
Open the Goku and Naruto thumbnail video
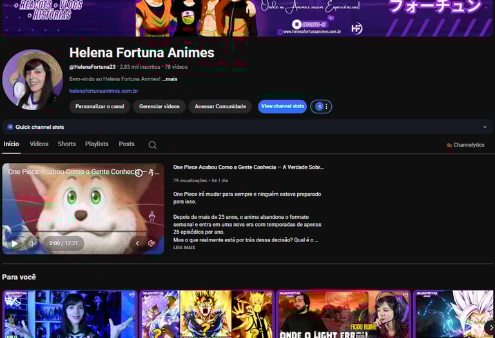207,314
